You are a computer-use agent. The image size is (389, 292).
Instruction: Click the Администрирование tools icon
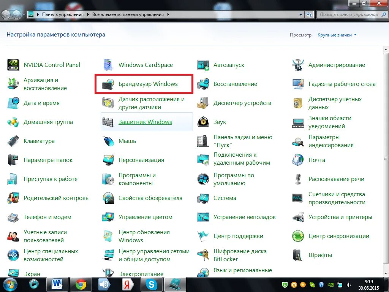click(x=298, y=65)
